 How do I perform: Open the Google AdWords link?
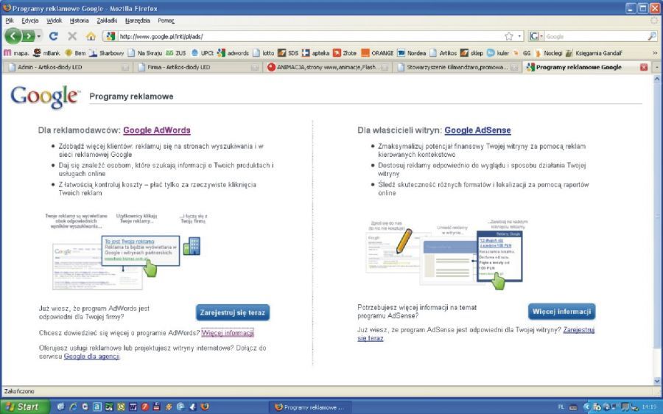(x=157, y=130)
